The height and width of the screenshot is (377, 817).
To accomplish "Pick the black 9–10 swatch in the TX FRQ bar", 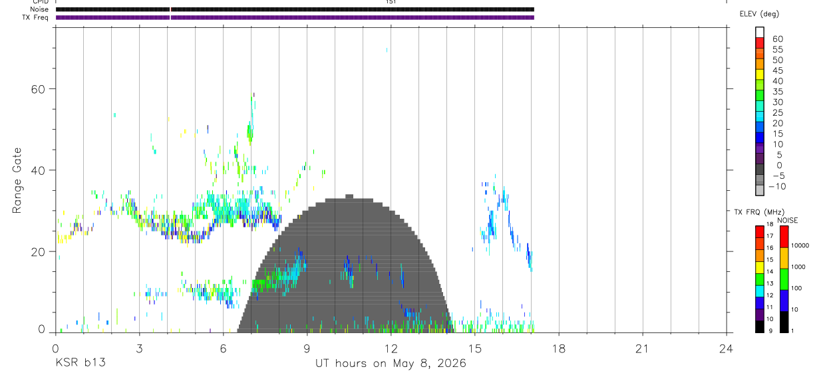I will pyautogui.click(x=760, y=326).
